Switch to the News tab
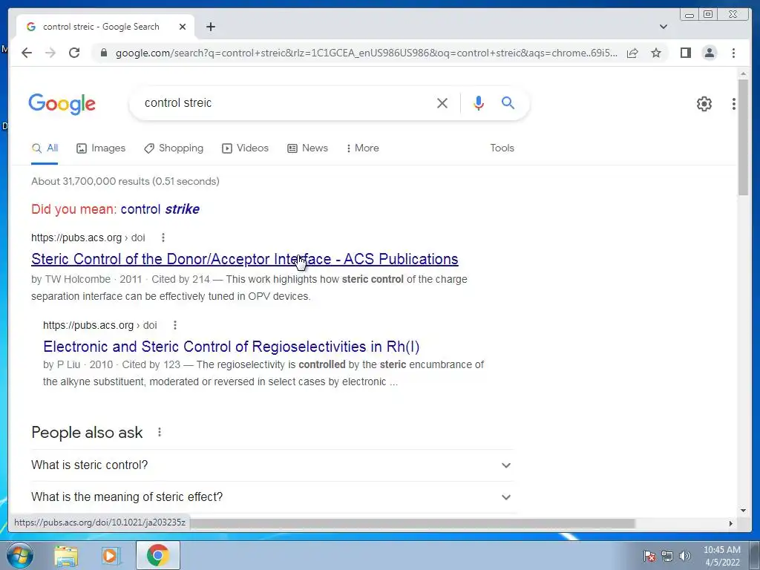 (307, 148)
